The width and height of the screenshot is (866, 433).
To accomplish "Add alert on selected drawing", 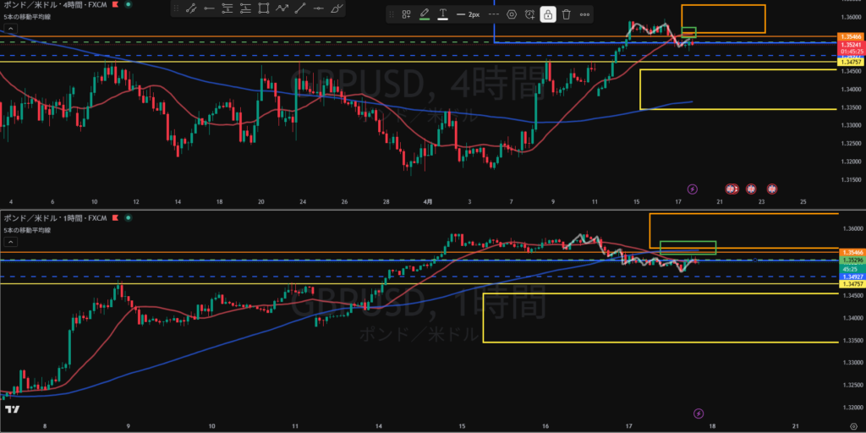I will pyautogui.click(x=529, y=14).
